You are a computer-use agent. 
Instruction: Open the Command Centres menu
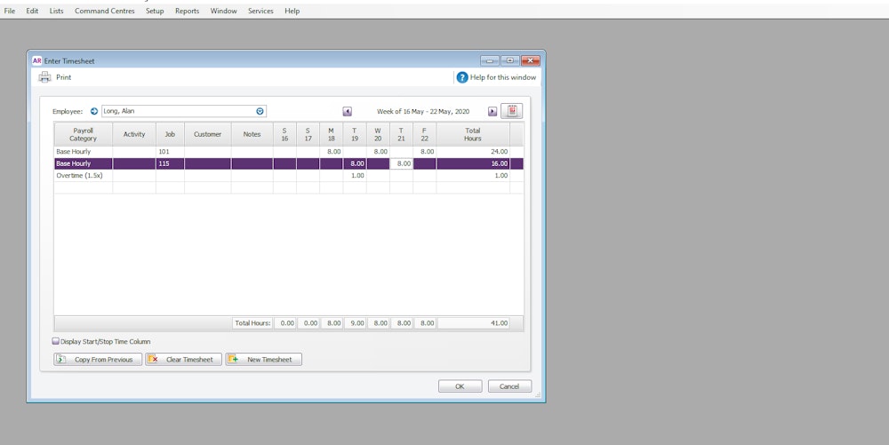pos(105,11)
